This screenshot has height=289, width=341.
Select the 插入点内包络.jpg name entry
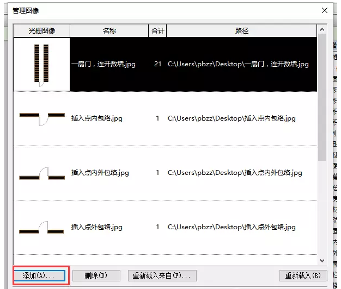(100, 118)
